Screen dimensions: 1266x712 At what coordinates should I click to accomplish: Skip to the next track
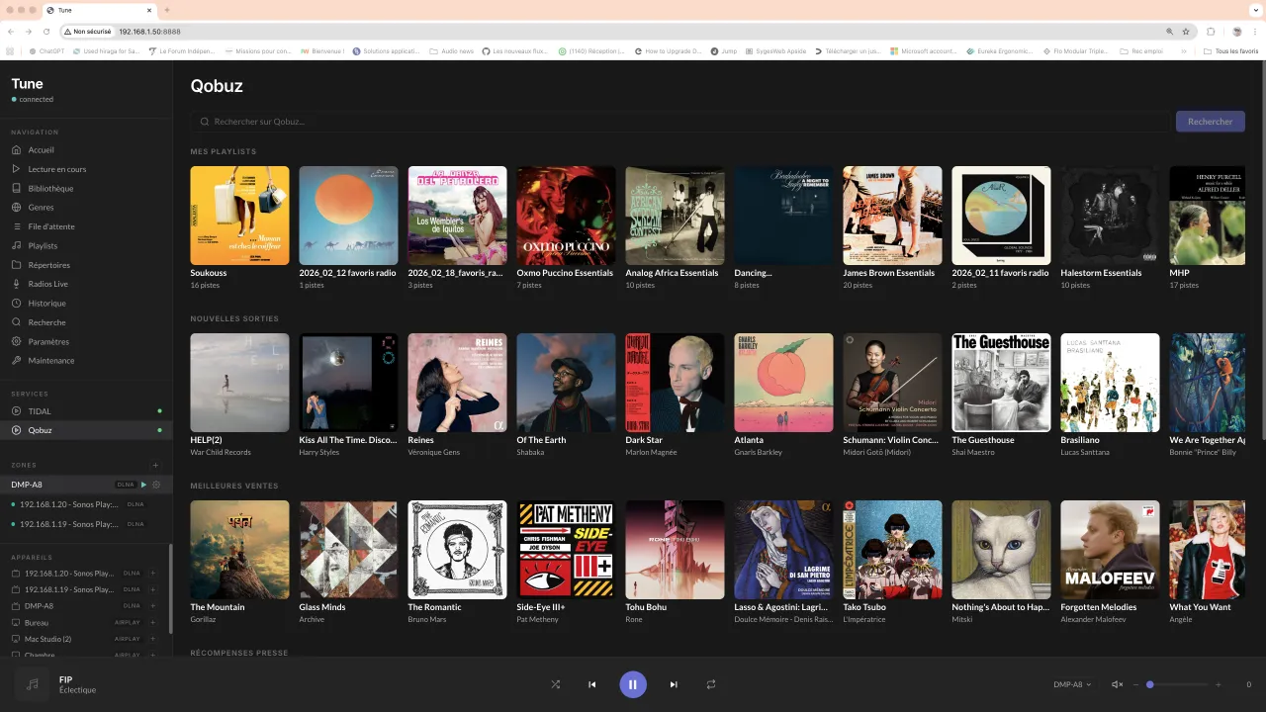[x=674, y=684]
